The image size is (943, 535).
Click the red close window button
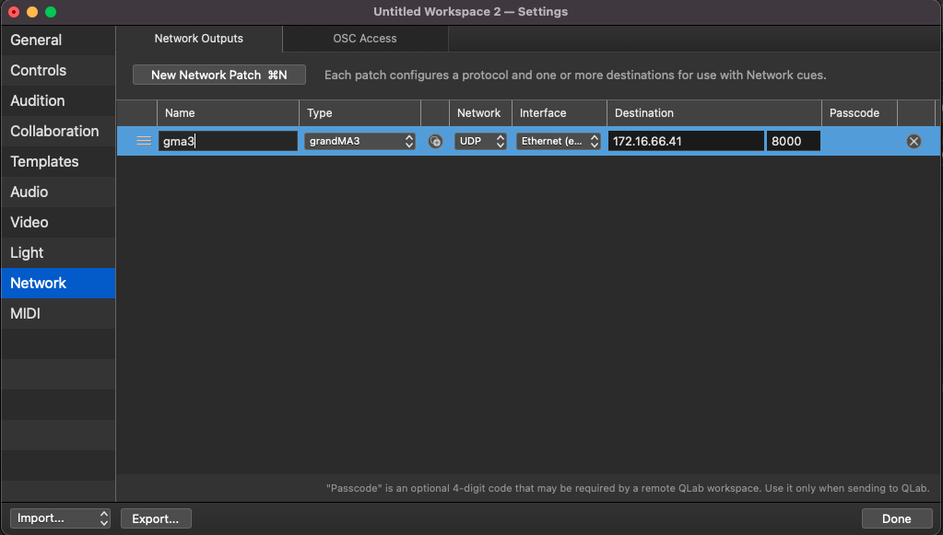point(14,12)
